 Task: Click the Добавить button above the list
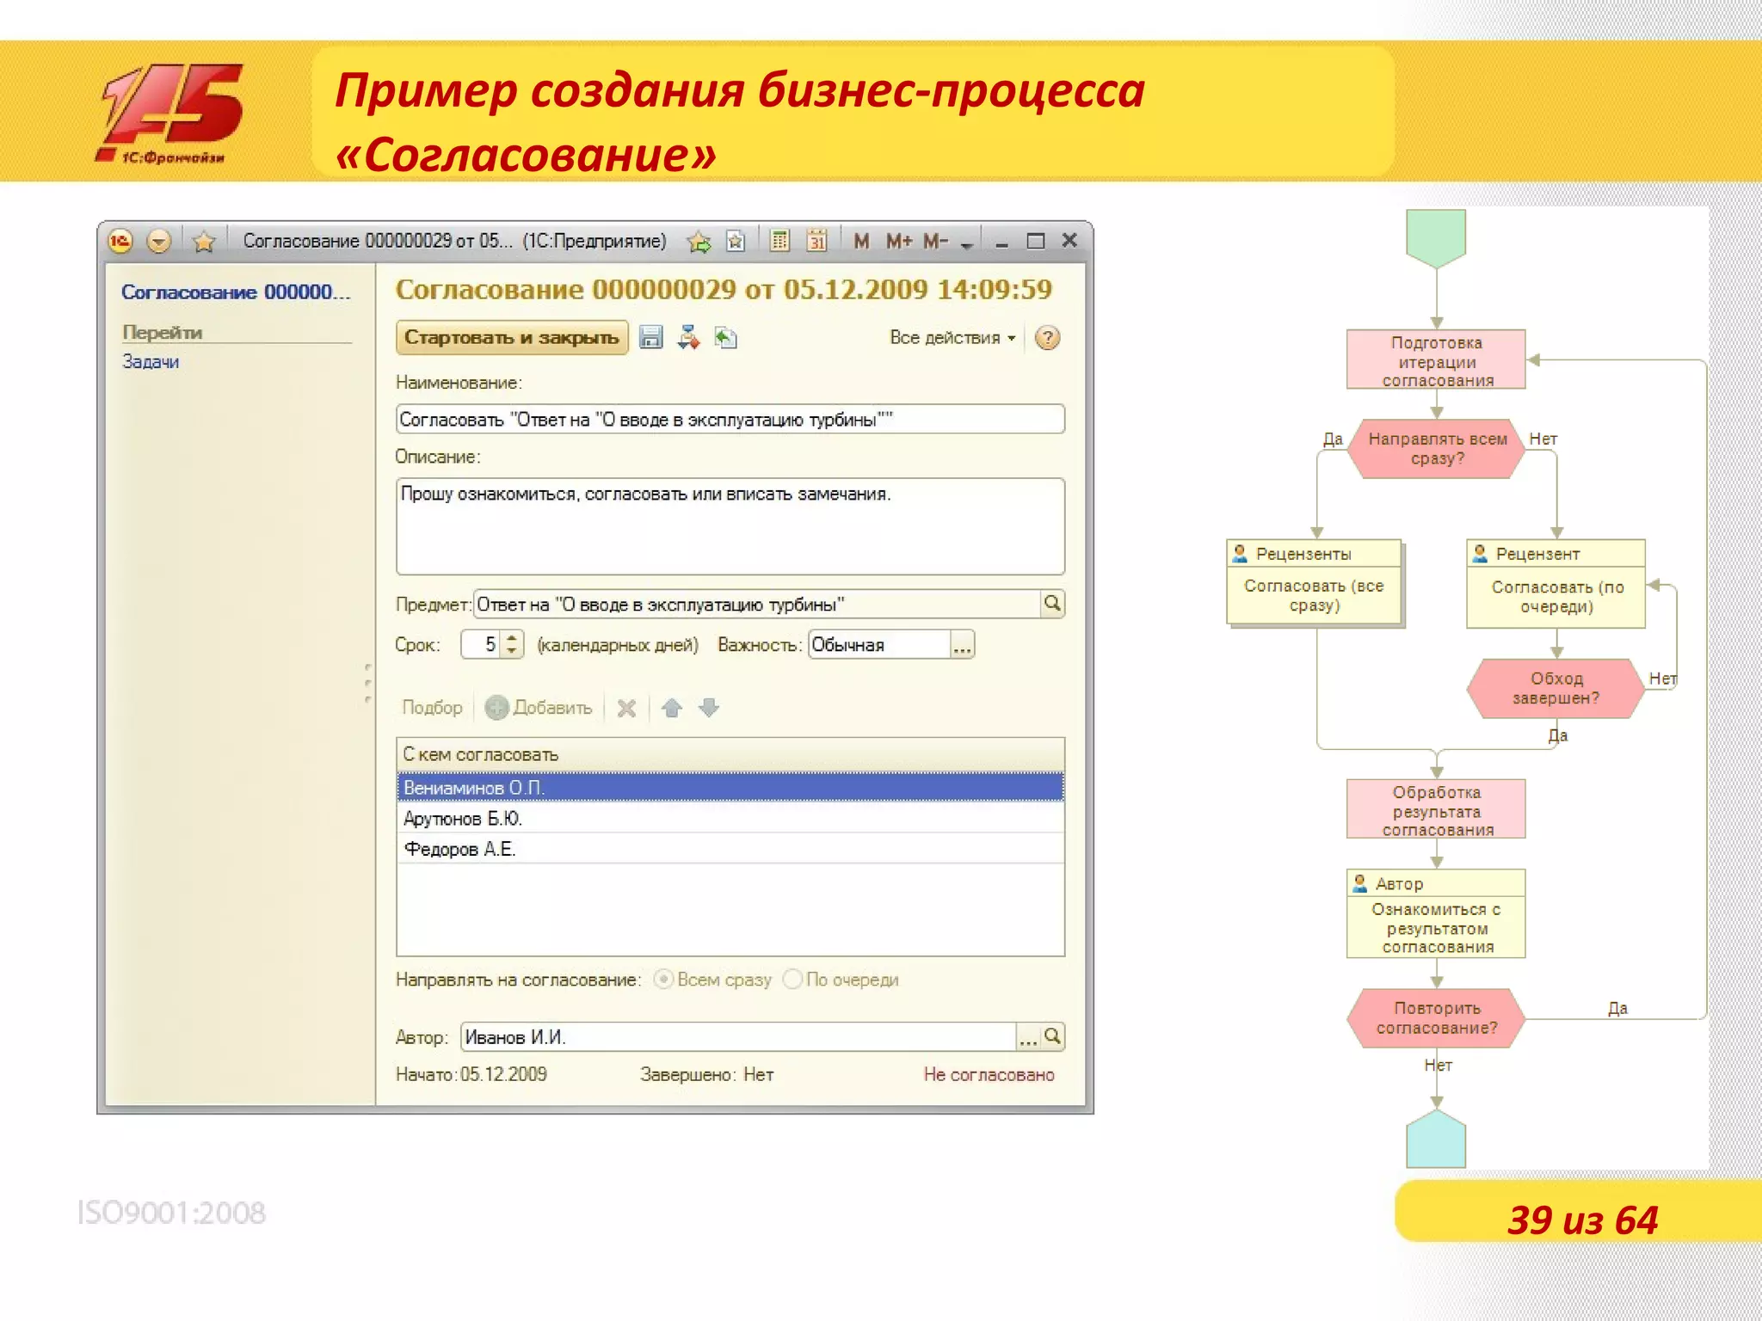click(x=539, y=708)
